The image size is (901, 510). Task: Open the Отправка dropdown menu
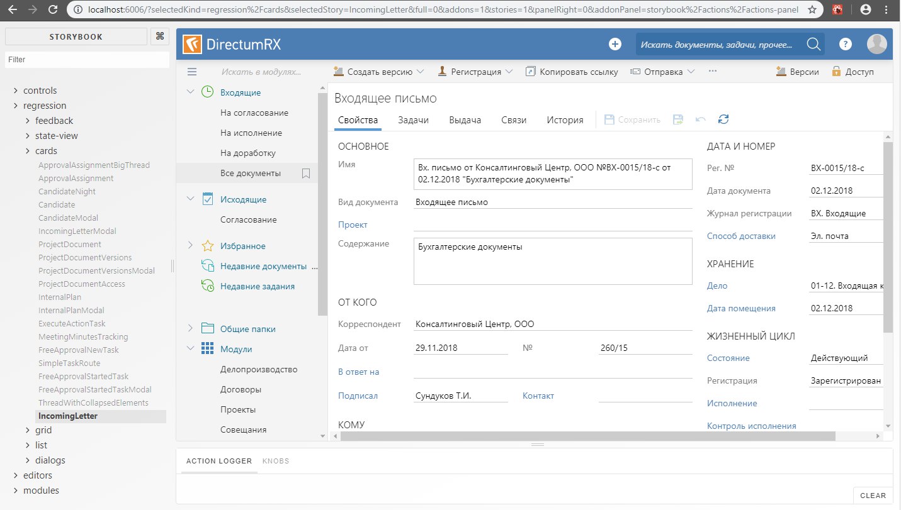662,72
